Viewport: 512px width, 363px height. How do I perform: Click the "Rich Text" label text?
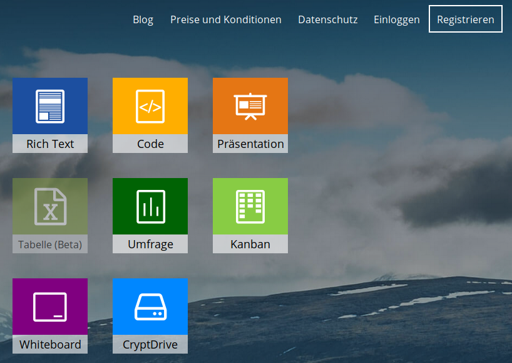tap(50, 144)
